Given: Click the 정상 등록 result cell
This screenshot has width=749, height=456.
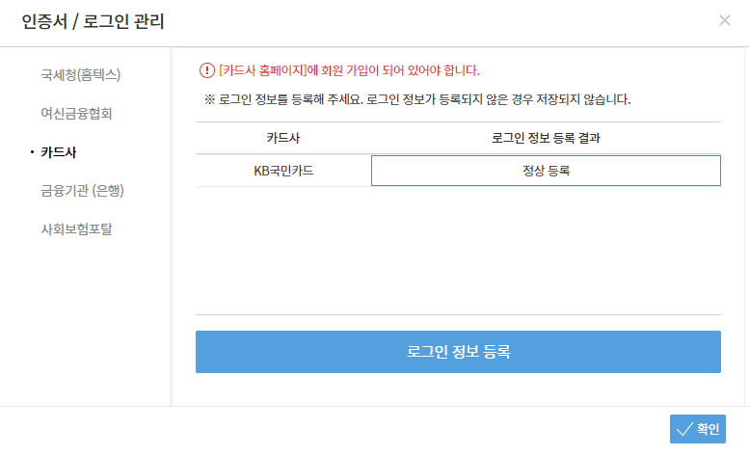Looking at the screenshot, I should [546, 171].
